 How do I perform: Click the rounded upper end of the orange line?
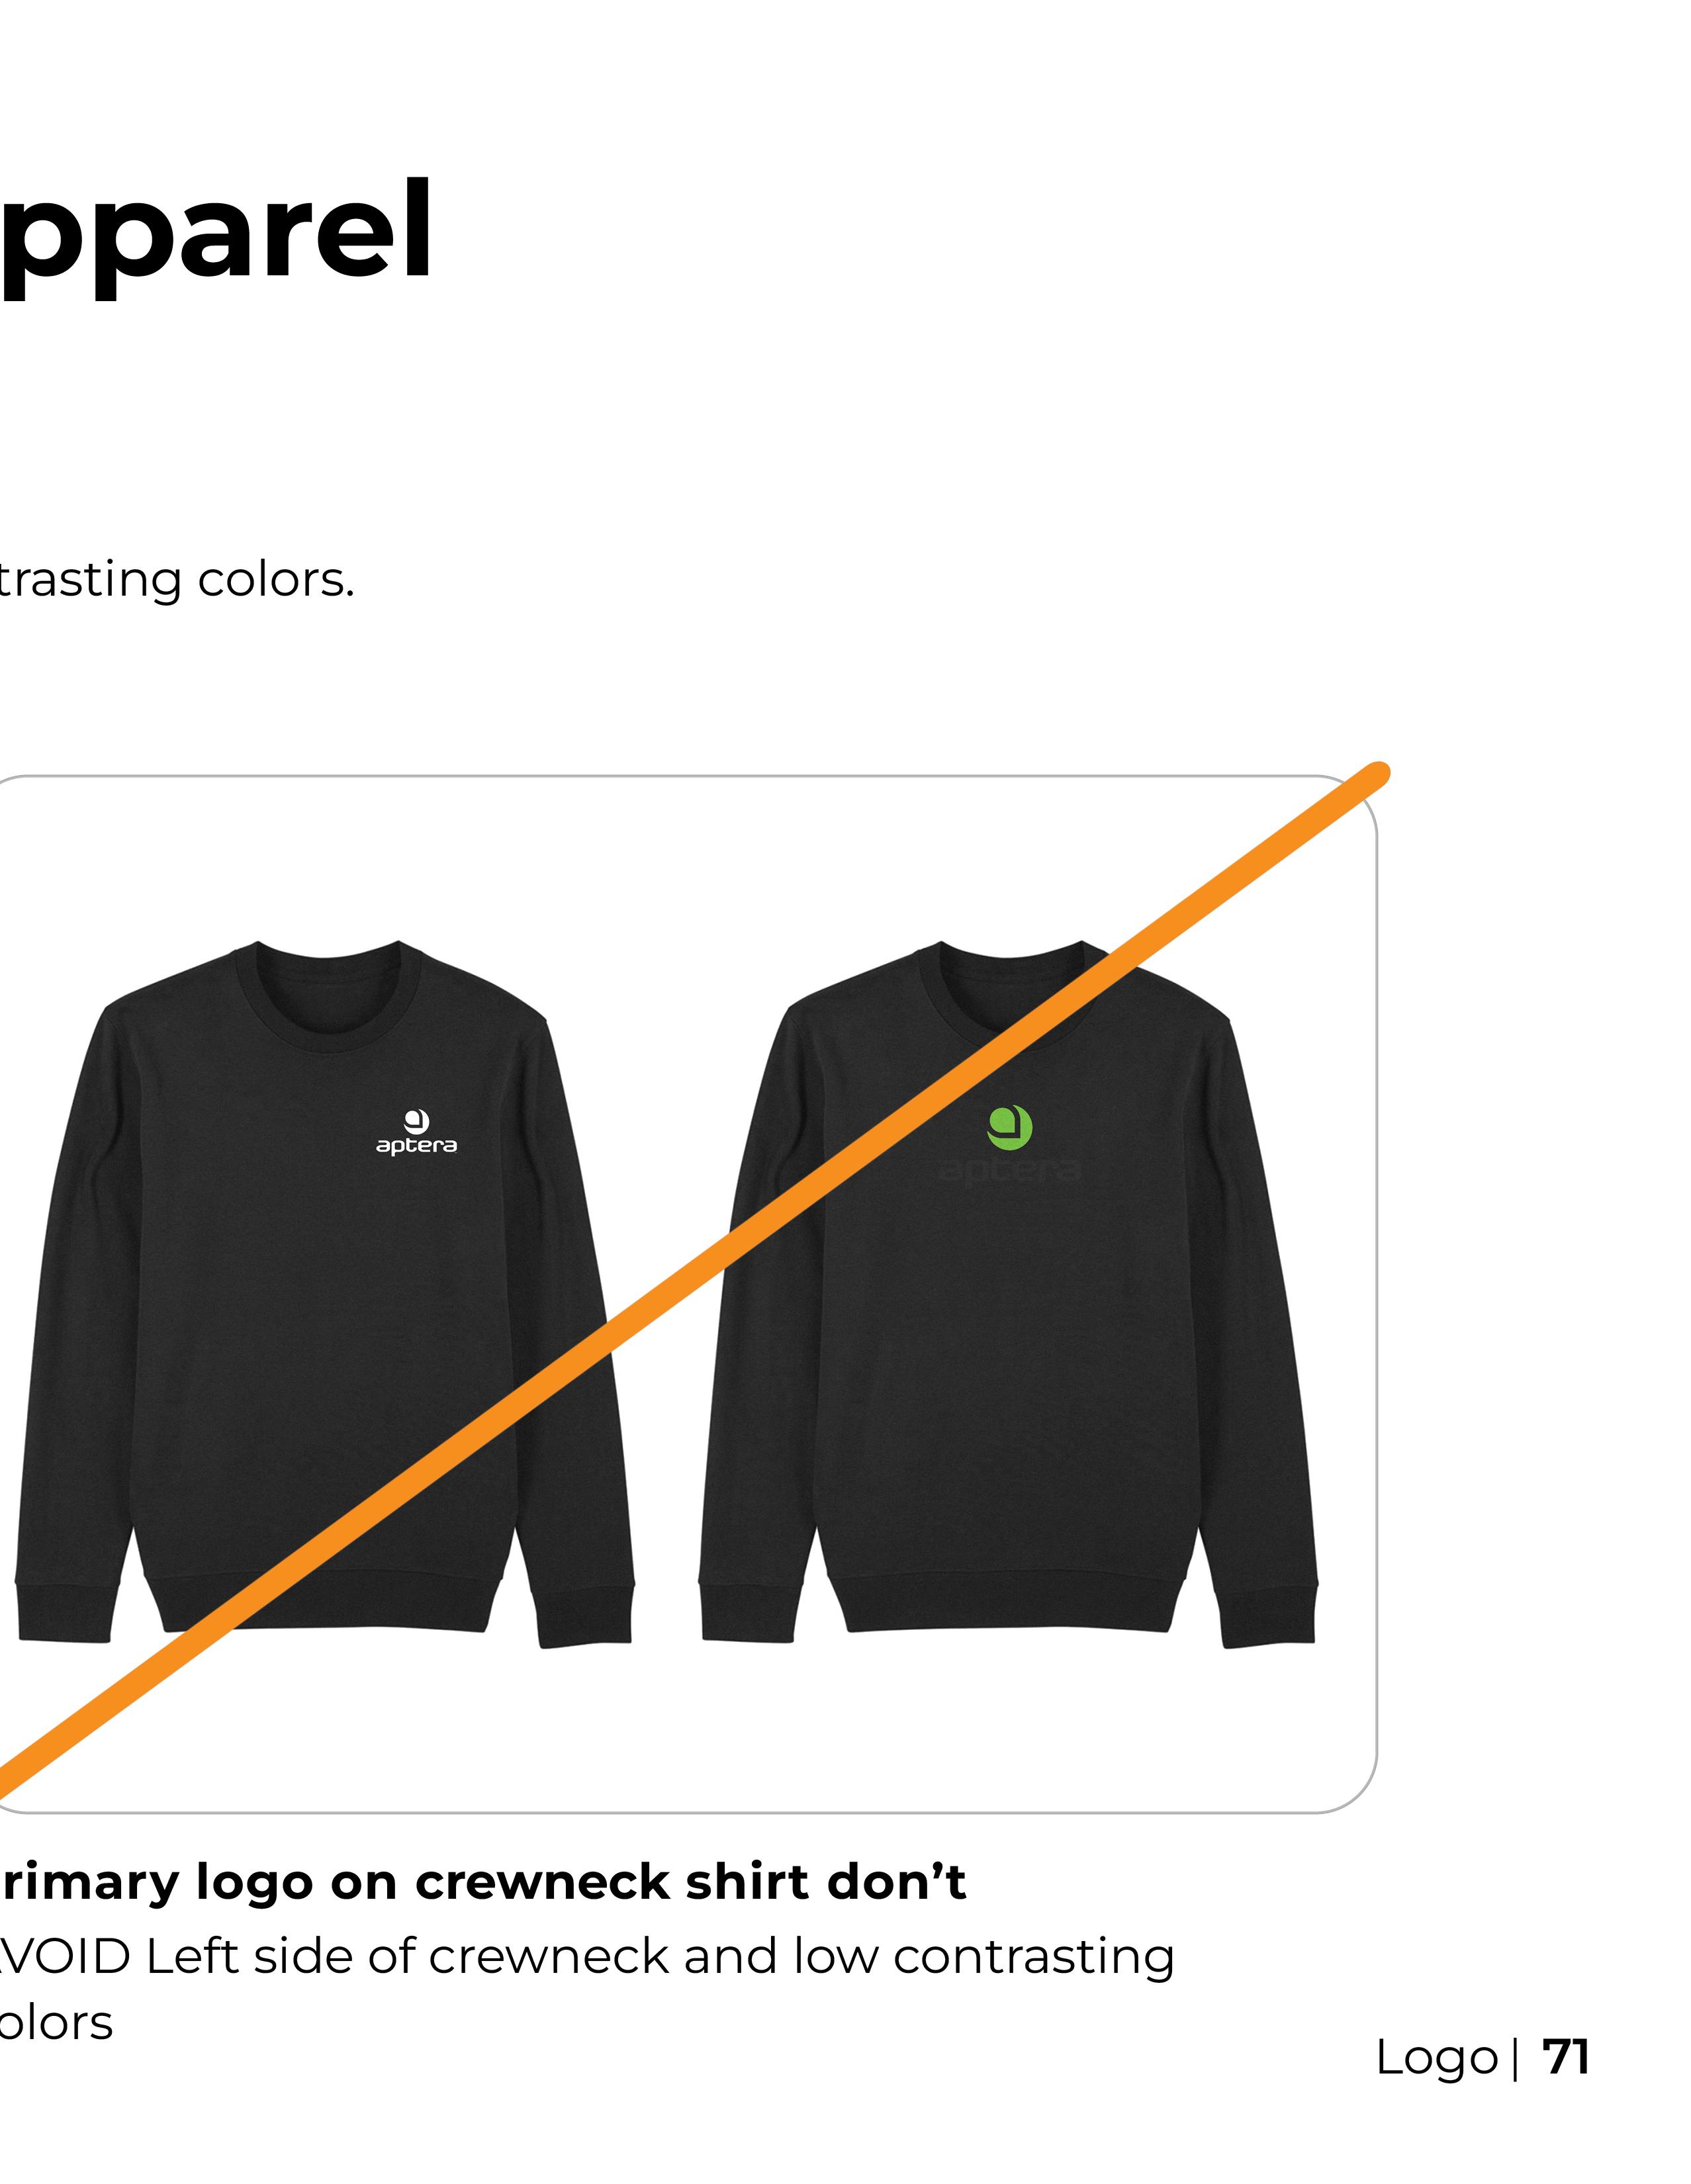coord(1378,774)
